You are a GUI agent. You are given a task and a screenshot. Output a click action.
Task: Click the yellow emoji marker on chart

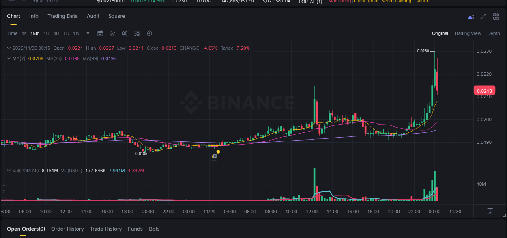tap(218, 151)
